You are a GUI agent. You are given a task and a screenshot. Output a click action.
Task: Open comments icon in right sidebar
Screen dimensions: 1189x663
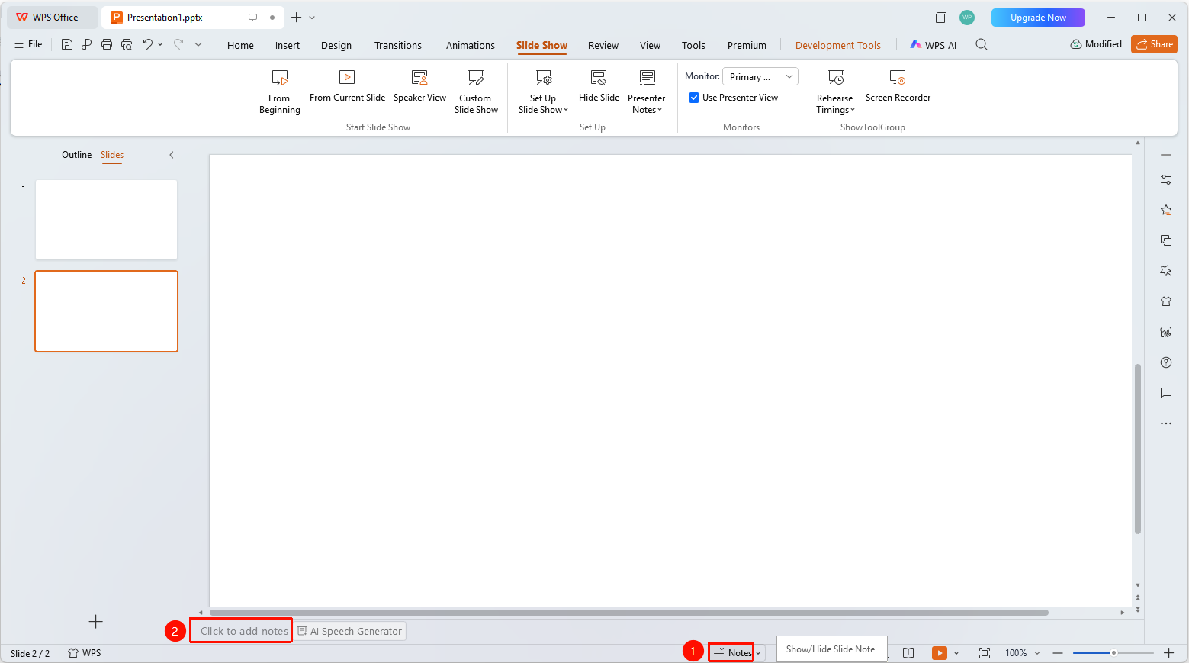coord(1166,393)
